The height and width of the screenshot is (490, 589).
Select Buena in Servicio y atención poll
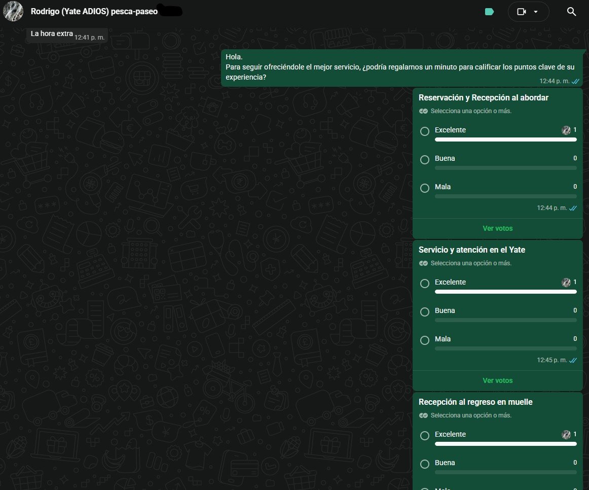(x=424, y=312)
